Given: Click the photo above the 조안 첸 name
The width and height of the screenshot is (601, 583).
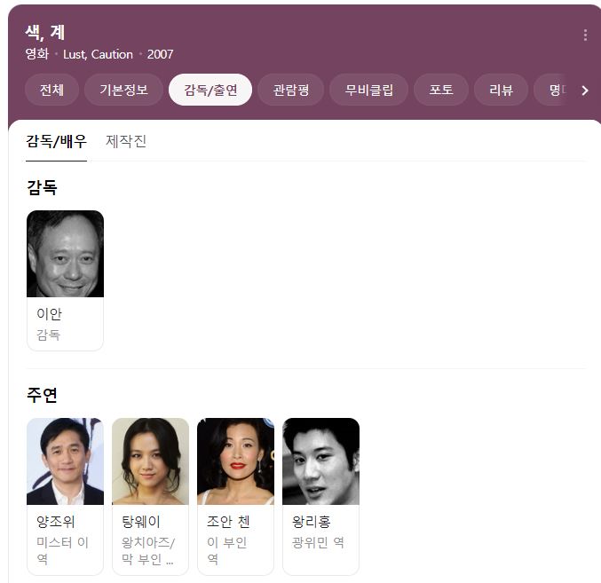Looking at the screenshot, I should coord(235,461).
